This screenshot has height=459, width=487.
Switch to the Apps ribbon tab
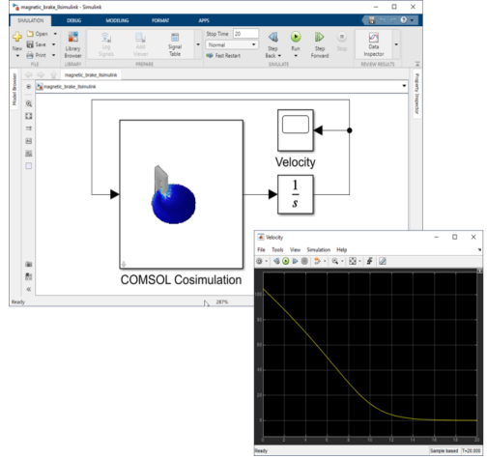(204, 20)
